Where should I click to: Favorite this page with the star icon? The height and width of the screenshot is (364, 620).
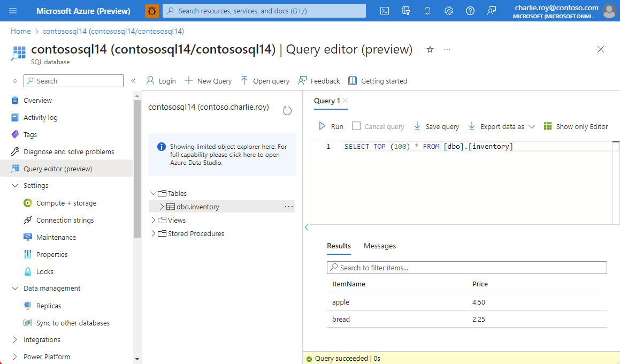[x=430, y=49]
